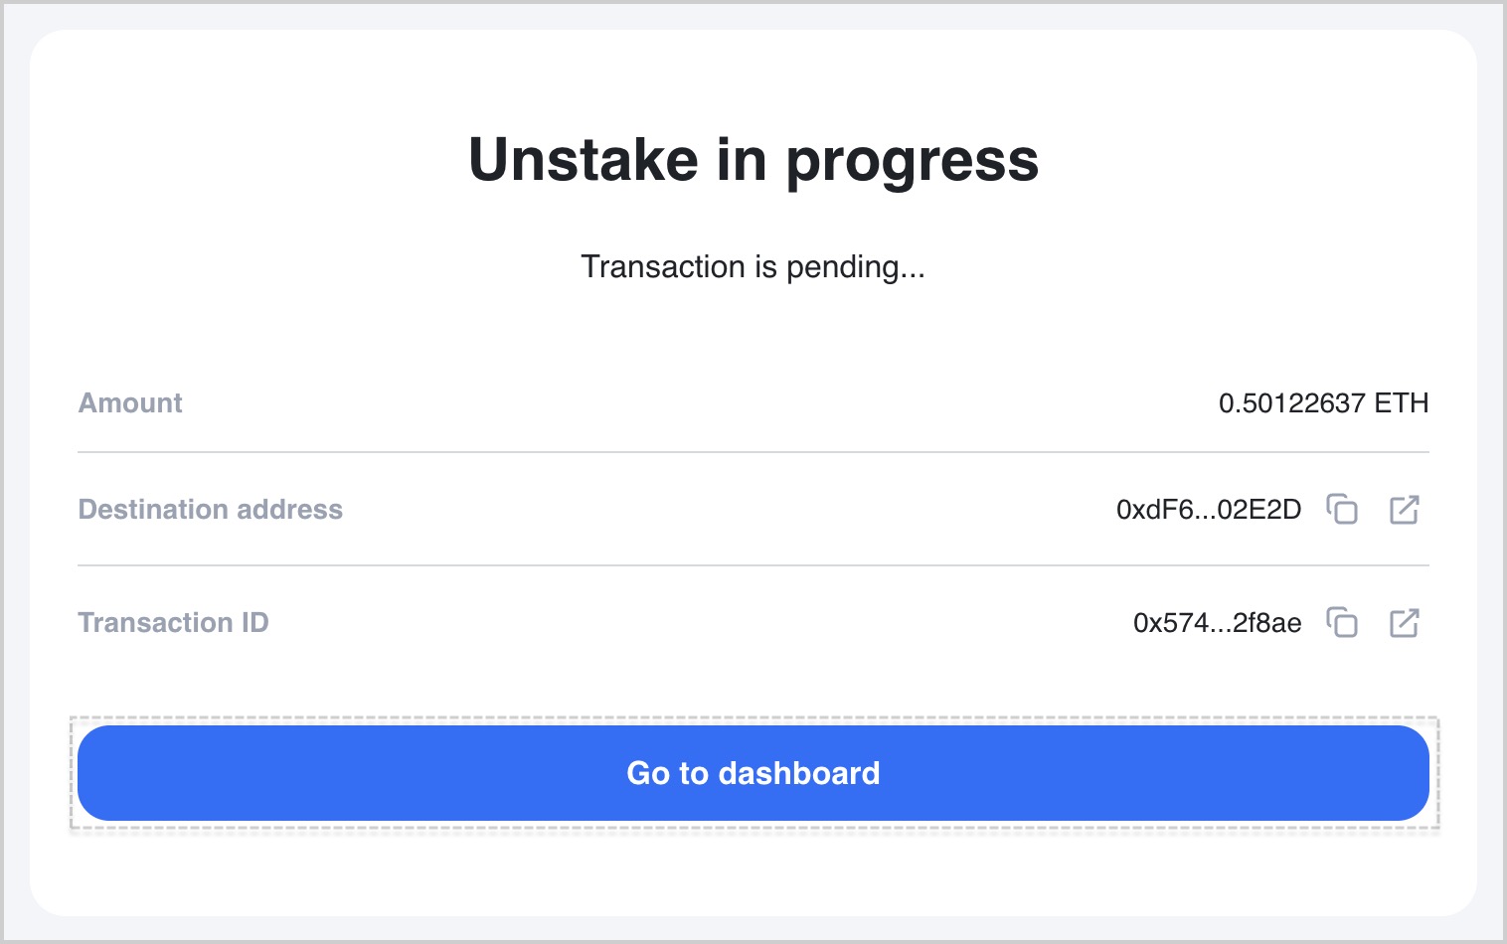Click the word "Unstake" in the title

pyautogui.click(x=584, y=160)
